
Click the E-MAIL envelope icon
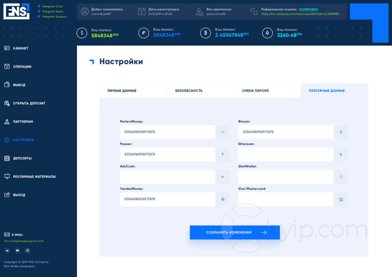[7, 234]
